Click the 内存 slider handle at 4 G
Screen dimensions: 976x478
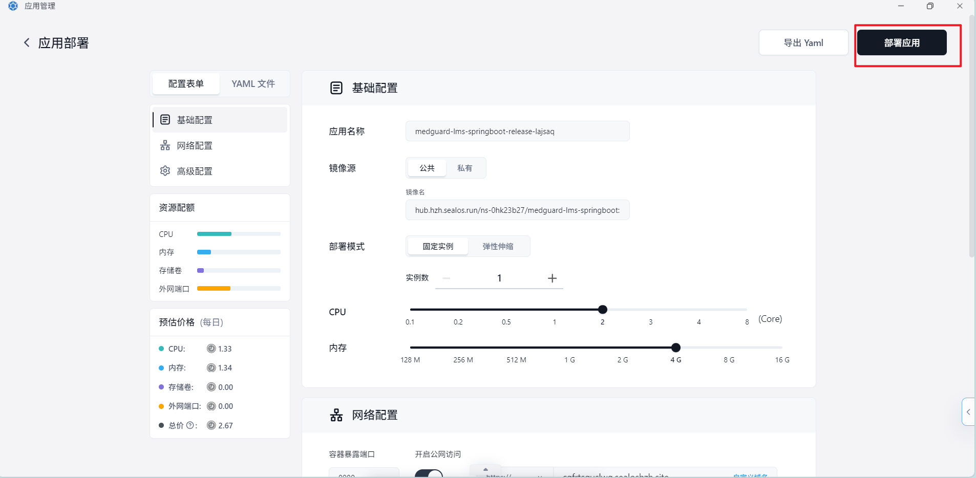click(676, 347)
